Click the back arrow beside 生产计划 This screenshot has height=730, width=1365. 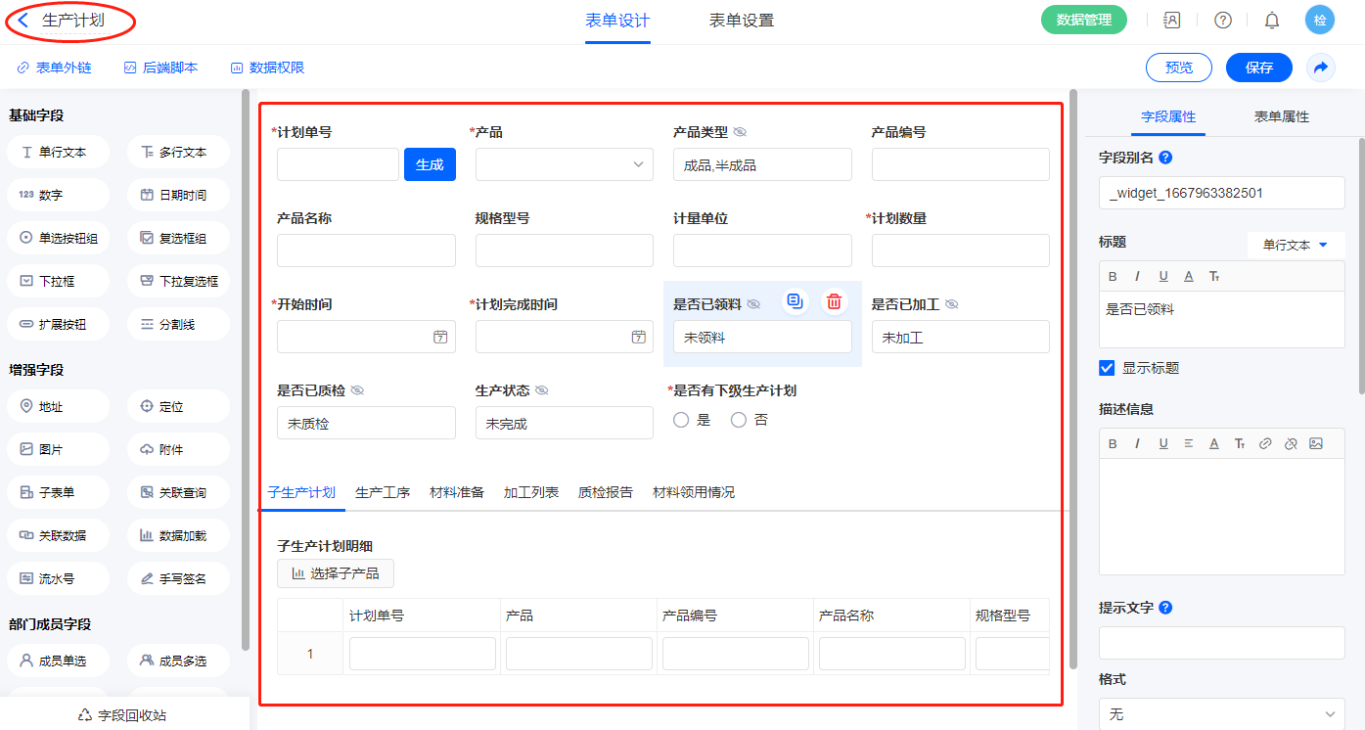pos(23,20)
